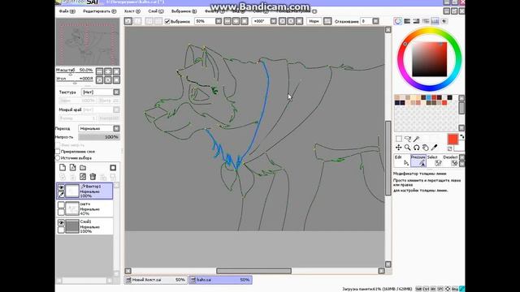Image resolution: width=520 pixels, height=292 pixels.
Task: Click the Undo arrow in the top toolbar
Action: coord(128,21)
